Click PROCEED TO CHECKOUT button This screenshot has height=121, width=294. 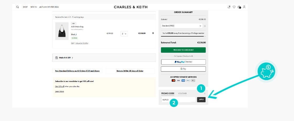click(x=183, y=50)
